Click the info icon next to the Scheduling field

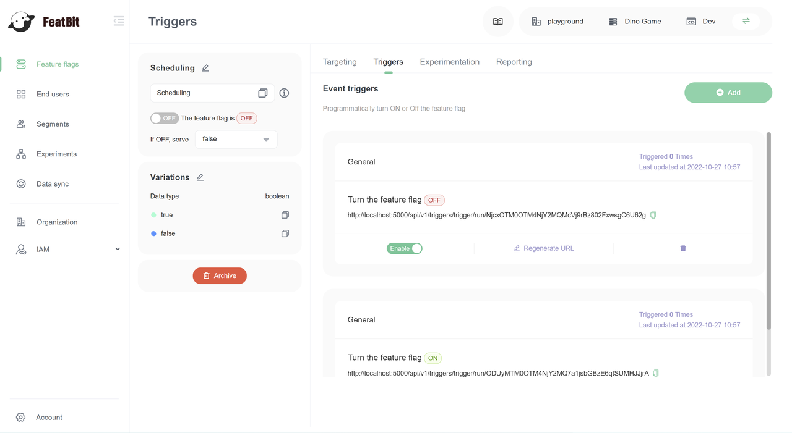[284, 93]
